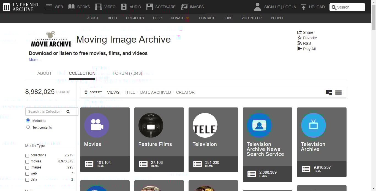
Task: Open the Movies camera icon tile
Action: coord(97,125)
